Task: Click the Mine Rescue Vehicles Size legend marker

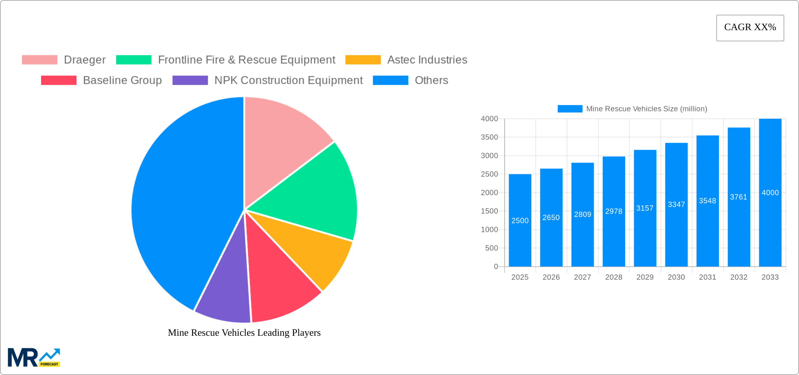Action: pyautogui.click(x=571, y=109)
